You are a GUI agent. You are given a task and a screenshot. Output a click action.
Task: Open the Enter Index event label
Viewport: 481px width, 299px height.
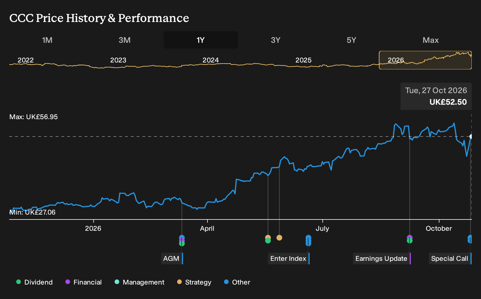pos(289,259)
